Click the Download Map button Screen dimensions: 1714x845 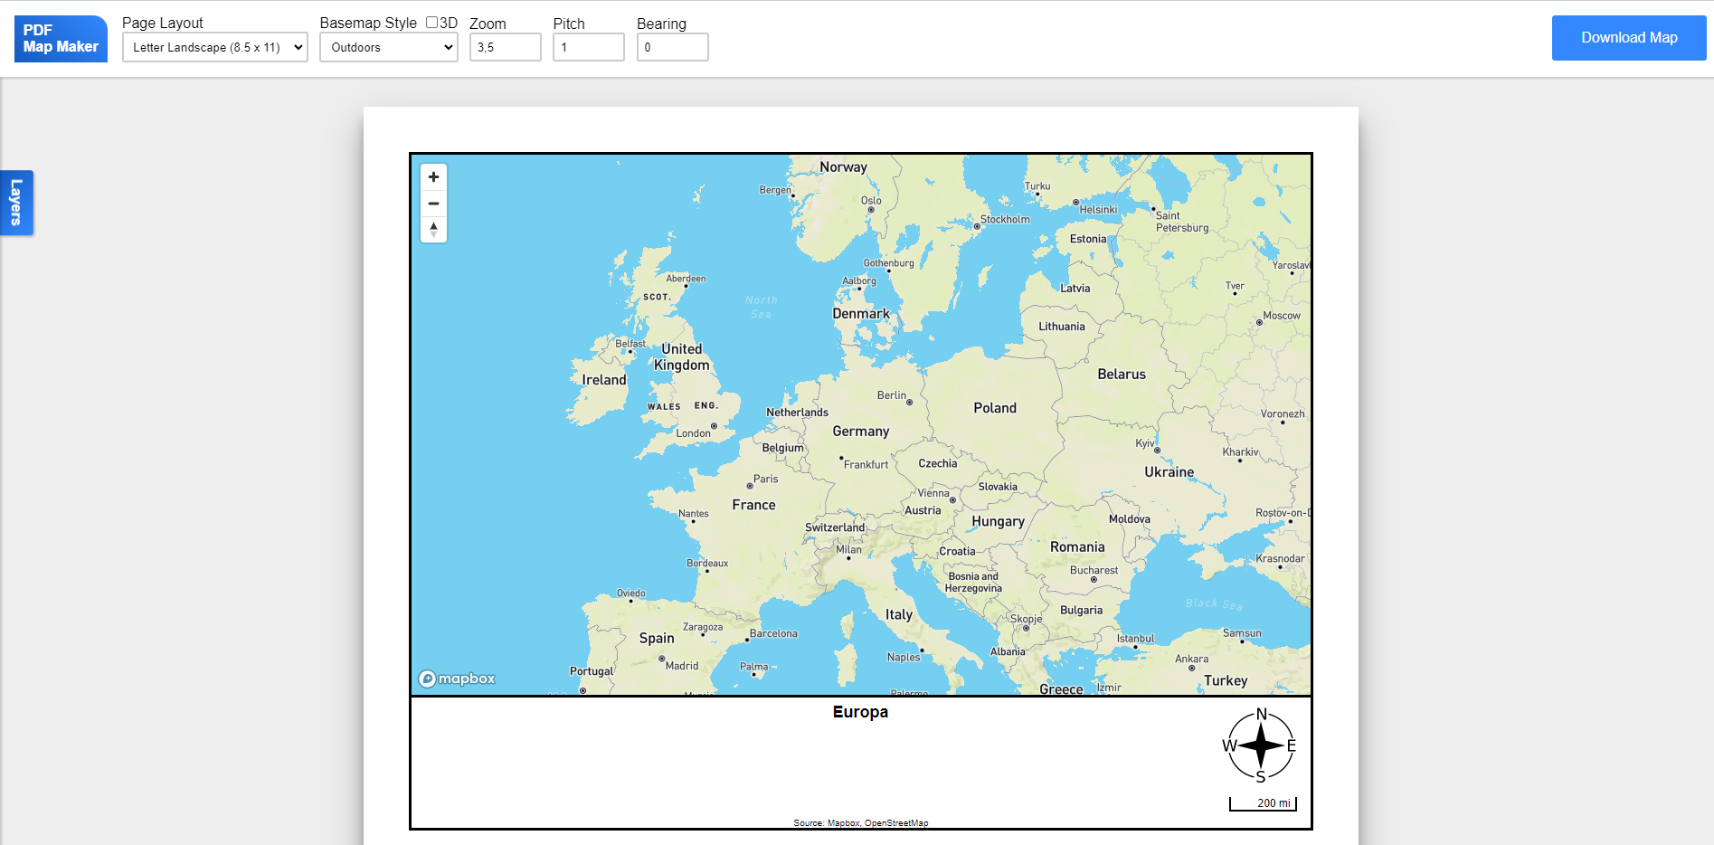pos(1628,37)
